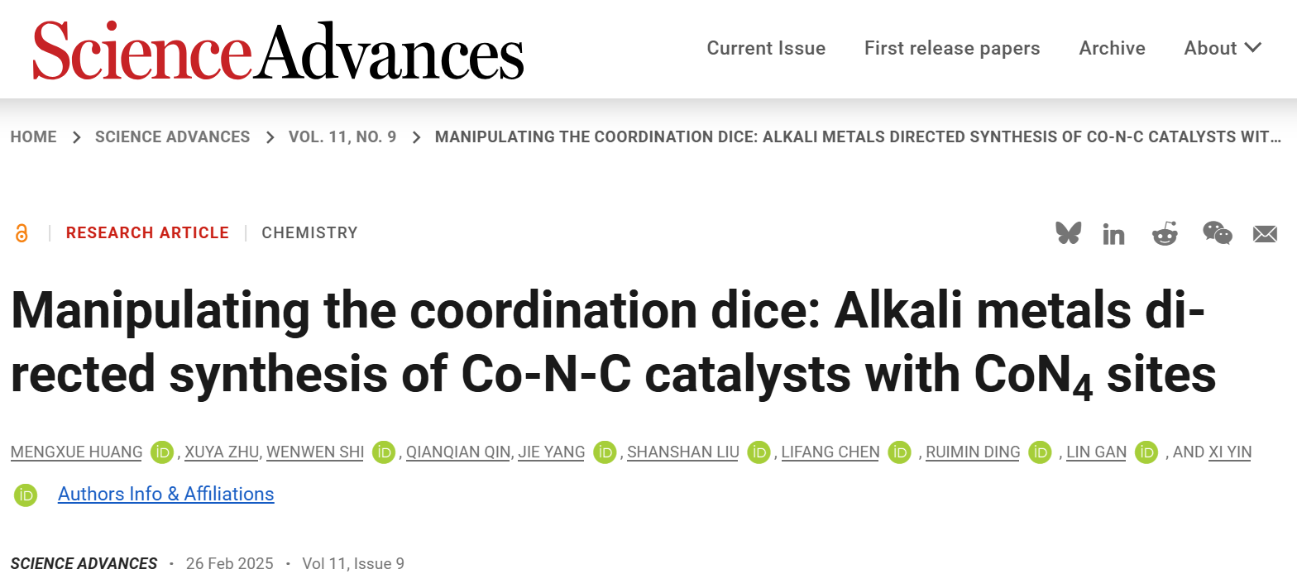Open Wenwen Shi's ORCID icon
1297x574 pixels.
pos(384,452)
